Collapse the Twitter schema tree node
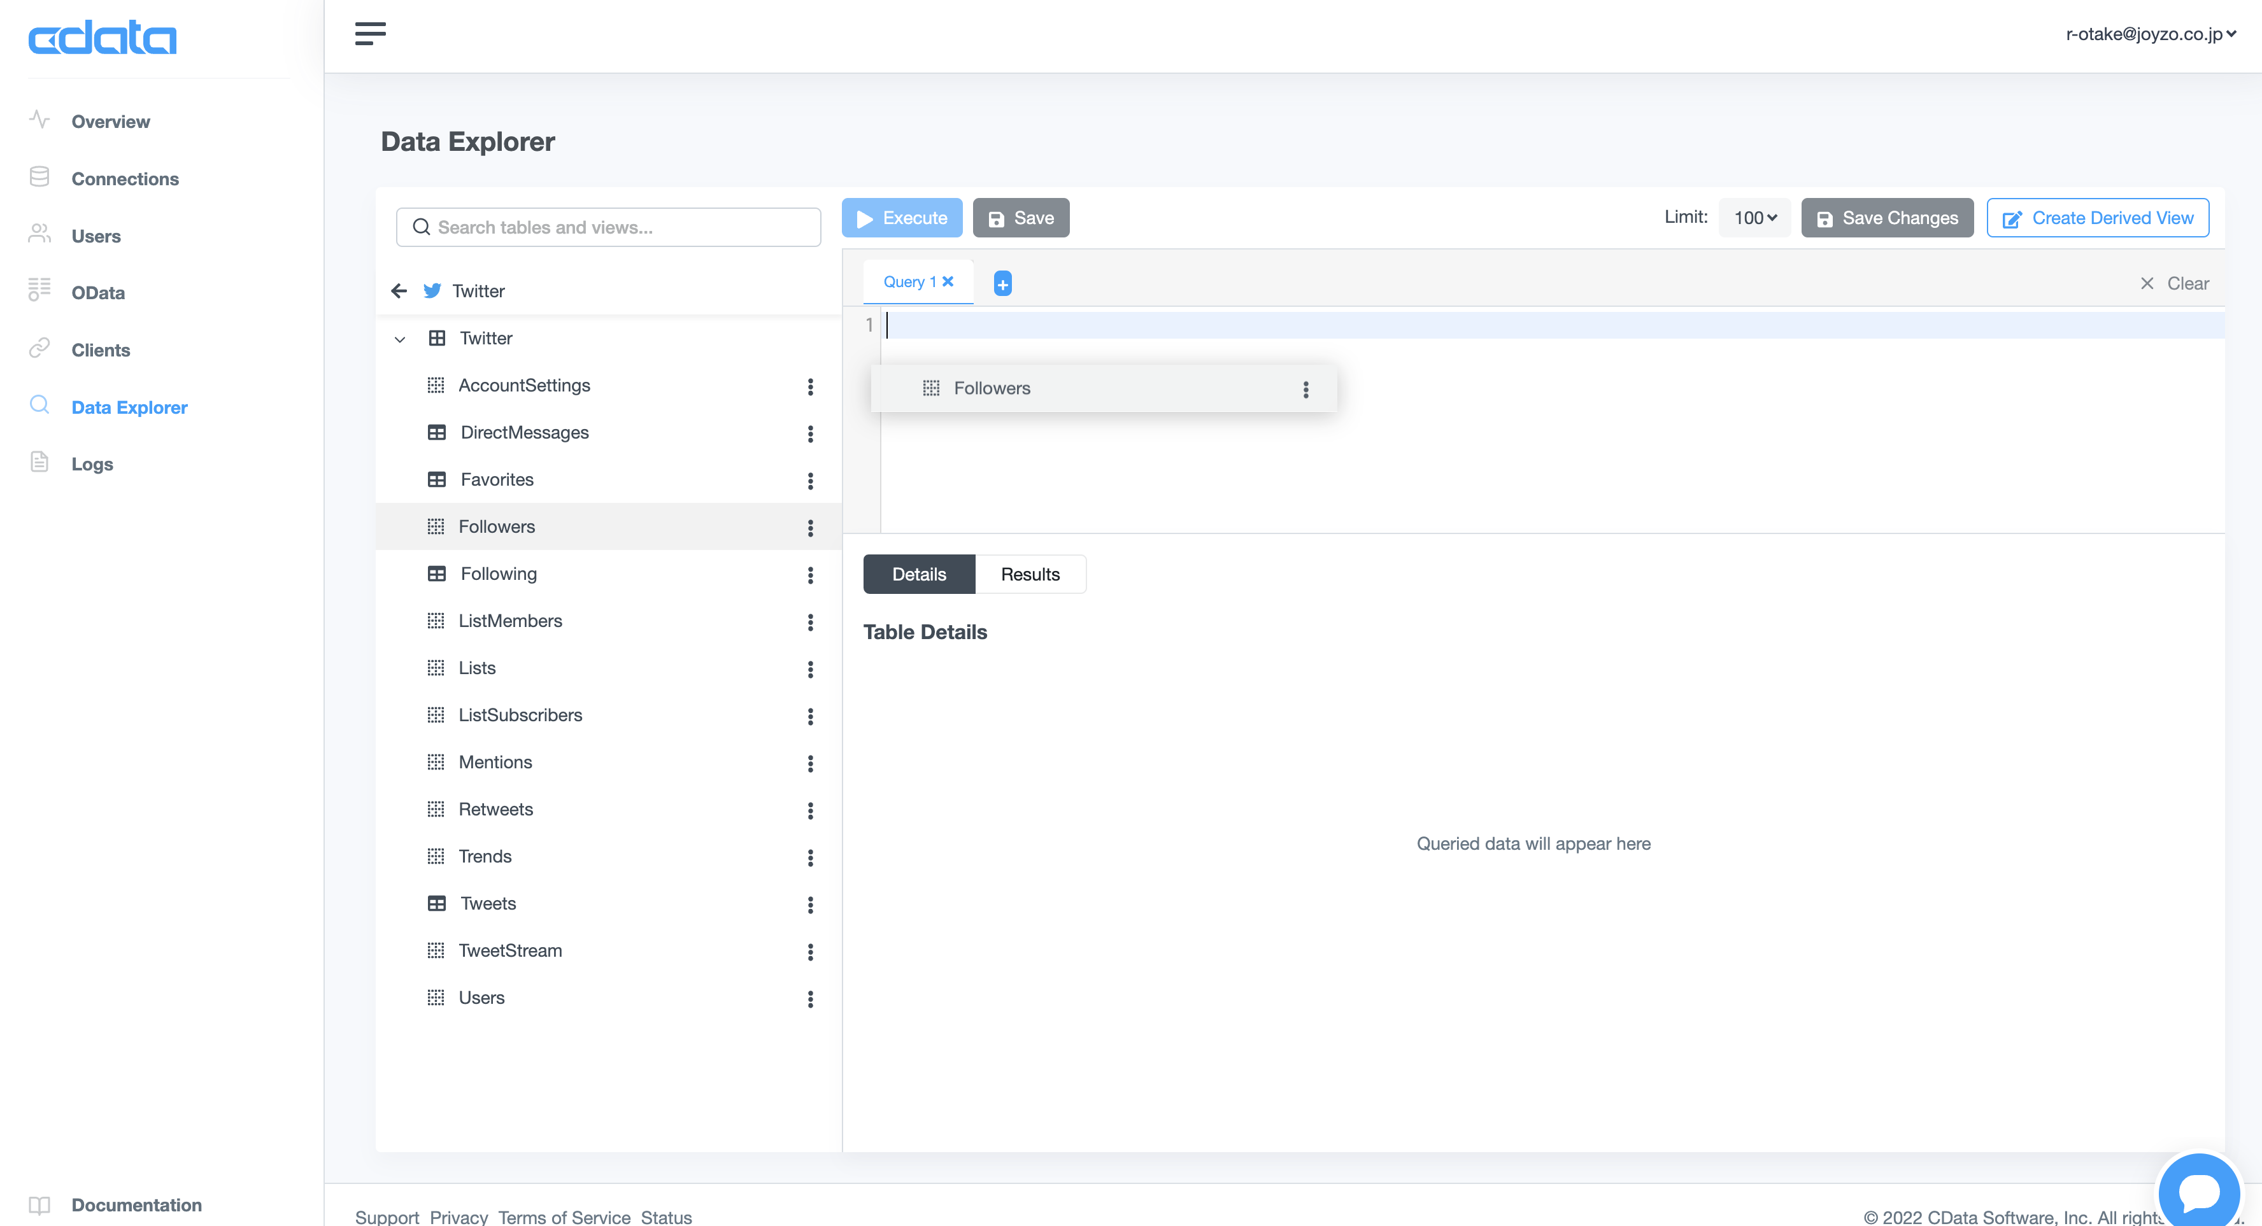This screenshot has height=1226, width=2262. pos(399,339)
